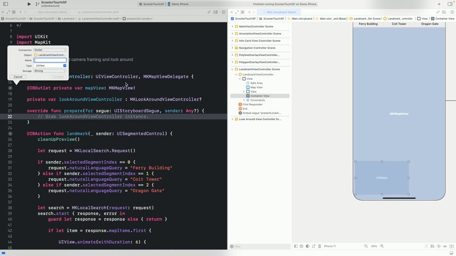Click the Demo iPhone run destination
Image resolution: width=456 pixels, height=256 pixels.
point(178,4)
